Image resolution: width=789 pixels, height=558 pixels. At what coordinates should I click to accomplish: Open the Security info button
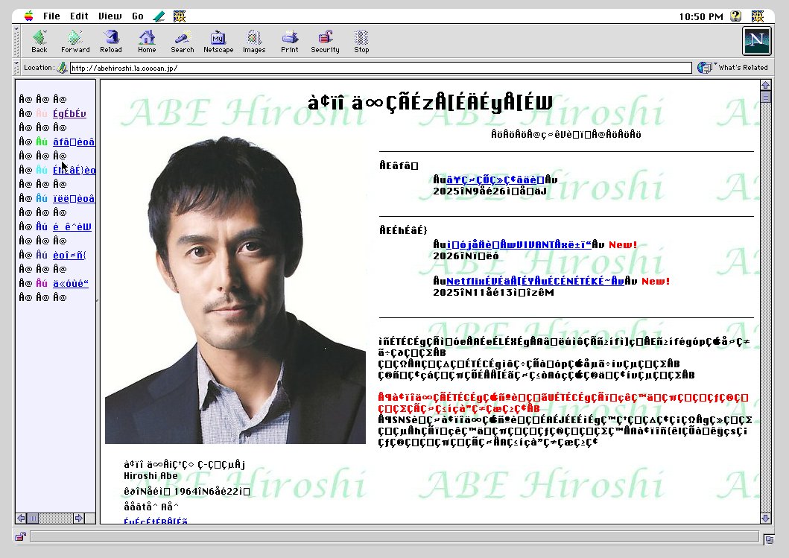click(x=325, y=41)
